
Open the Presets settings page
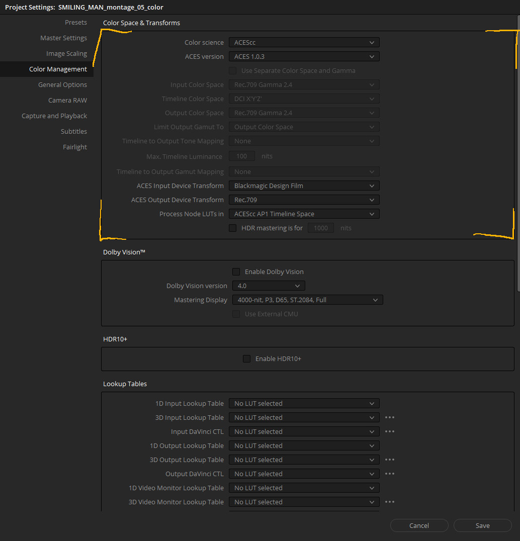point(76,23)
